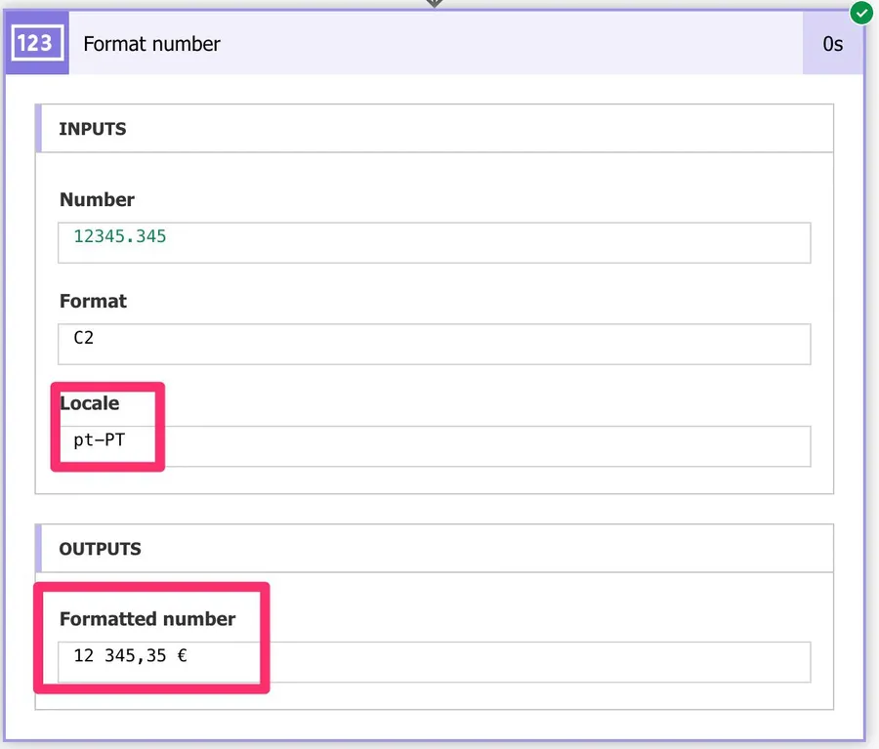Click the 12345.345 number value

click(120, 236)
